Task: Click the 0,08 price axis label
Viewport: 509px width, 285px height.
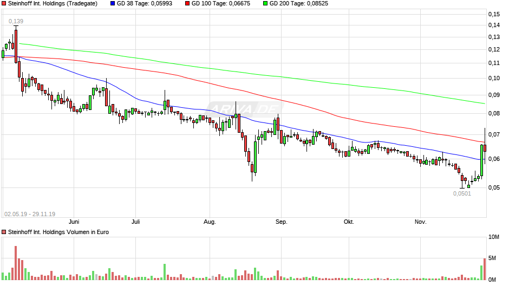Action: [494, 113]
